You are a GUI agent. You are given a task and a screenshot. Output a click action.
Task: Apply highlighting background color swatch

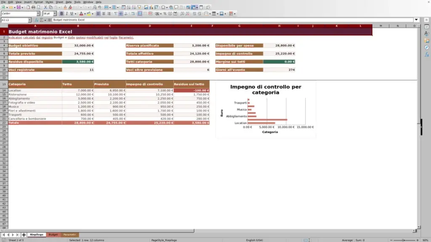click(88, 14)
